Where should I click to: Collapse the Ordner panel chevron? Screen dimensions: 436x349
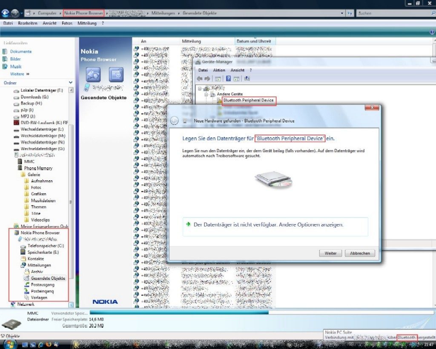(x=71, y=82)
